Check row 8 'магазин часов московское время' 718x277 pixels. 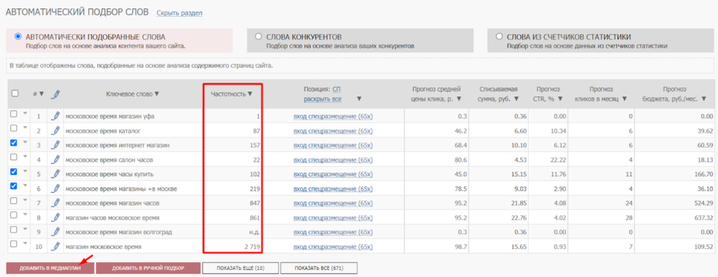click(x=14, y=215)
